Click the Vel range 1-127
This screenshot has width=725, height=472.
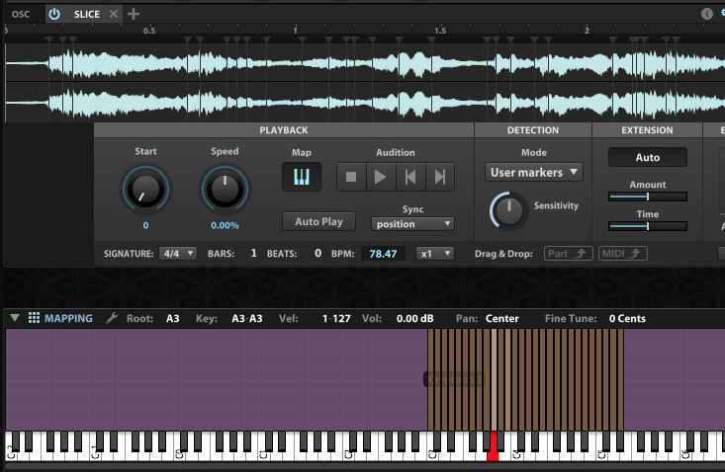pyautogui.click(x=336, y=318)
